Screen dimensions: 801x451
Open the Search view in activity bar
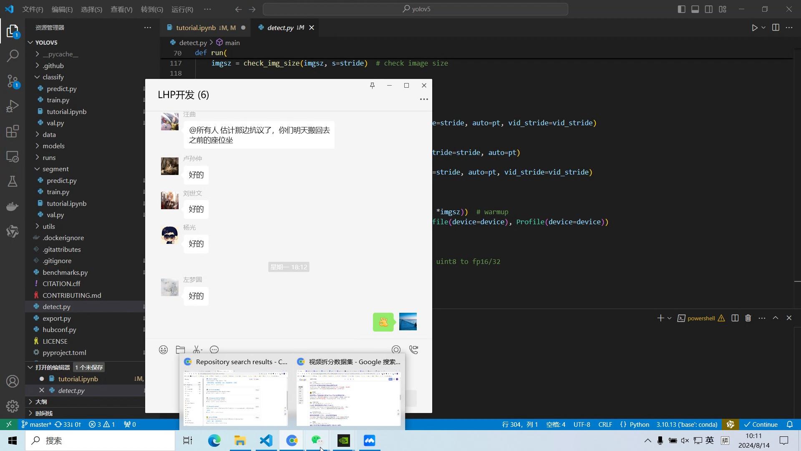pos(13,56)
